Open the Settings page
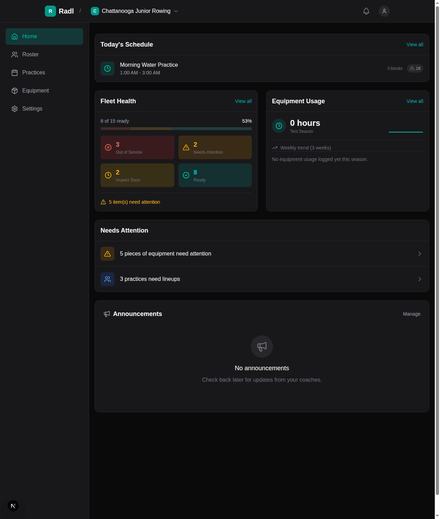Viewport: 440px width, 519px height. [44, 109]
